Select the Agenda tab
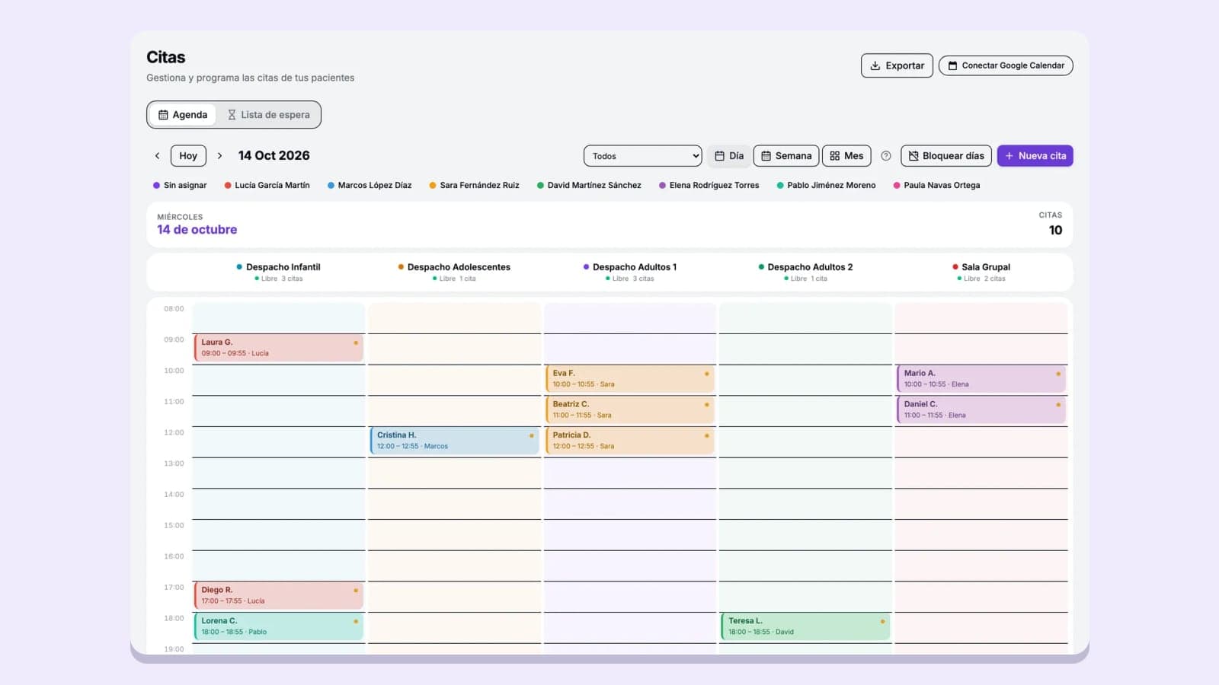The height and width of the screenshot is (685, 1219). tap(183, 115)
